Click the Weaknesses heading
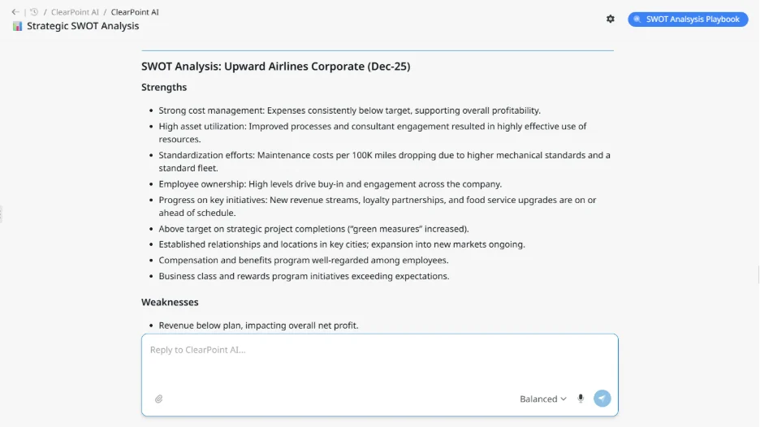Screen dimensions: 760x427 tap(170, 302)
